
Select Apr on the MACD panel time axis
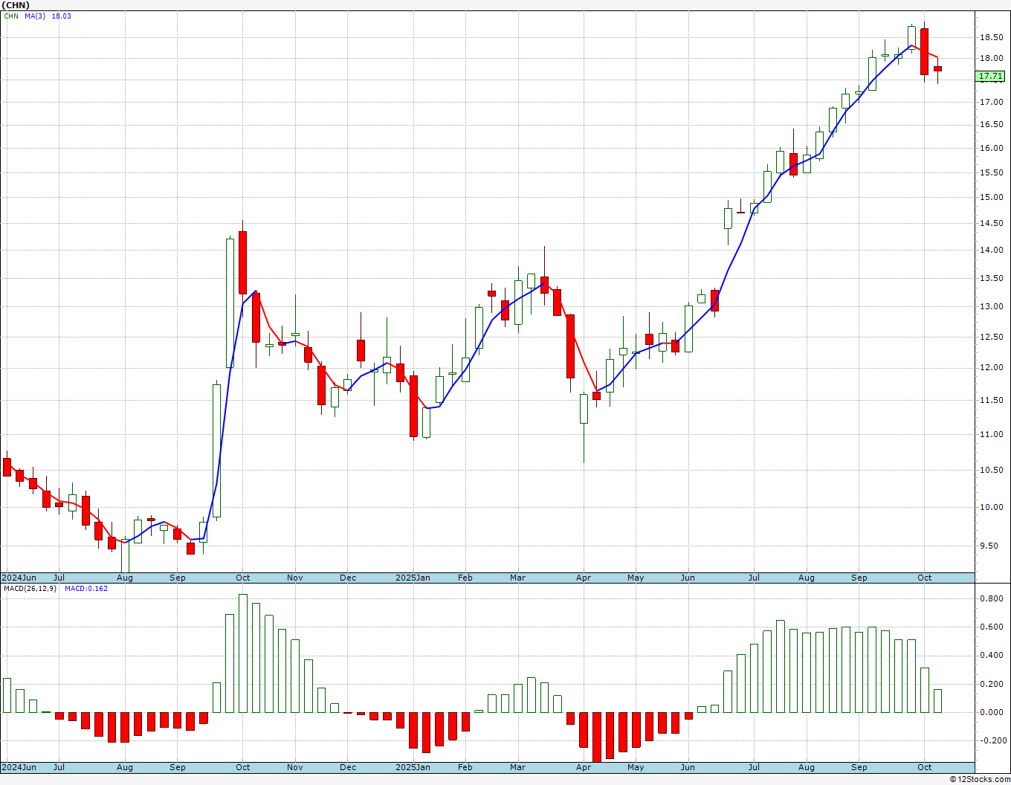tap(584, 767)
